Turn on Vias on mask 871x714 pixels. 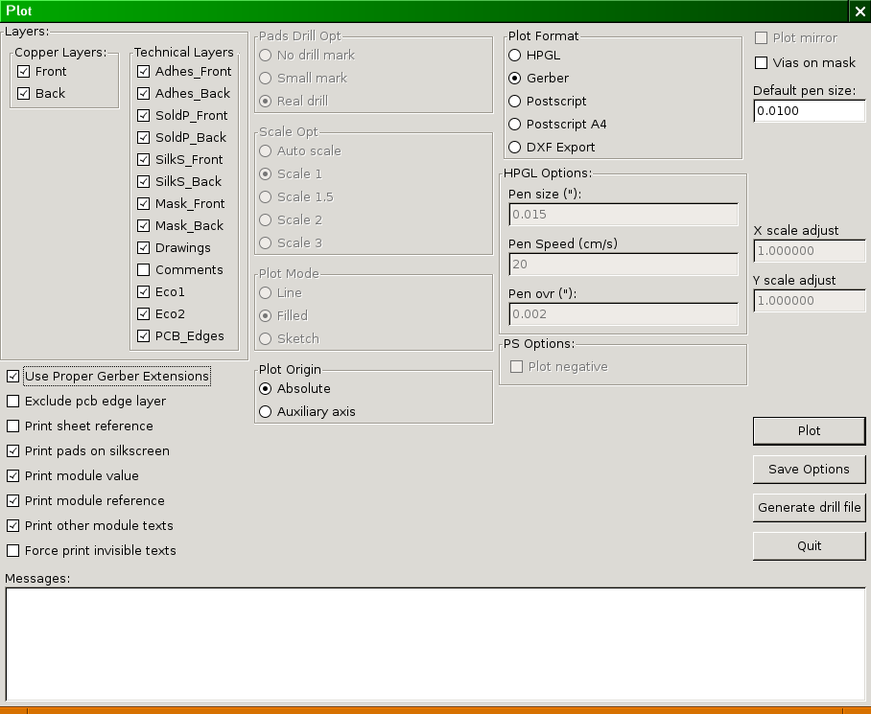pyautogui.click(x=762, y=63)
